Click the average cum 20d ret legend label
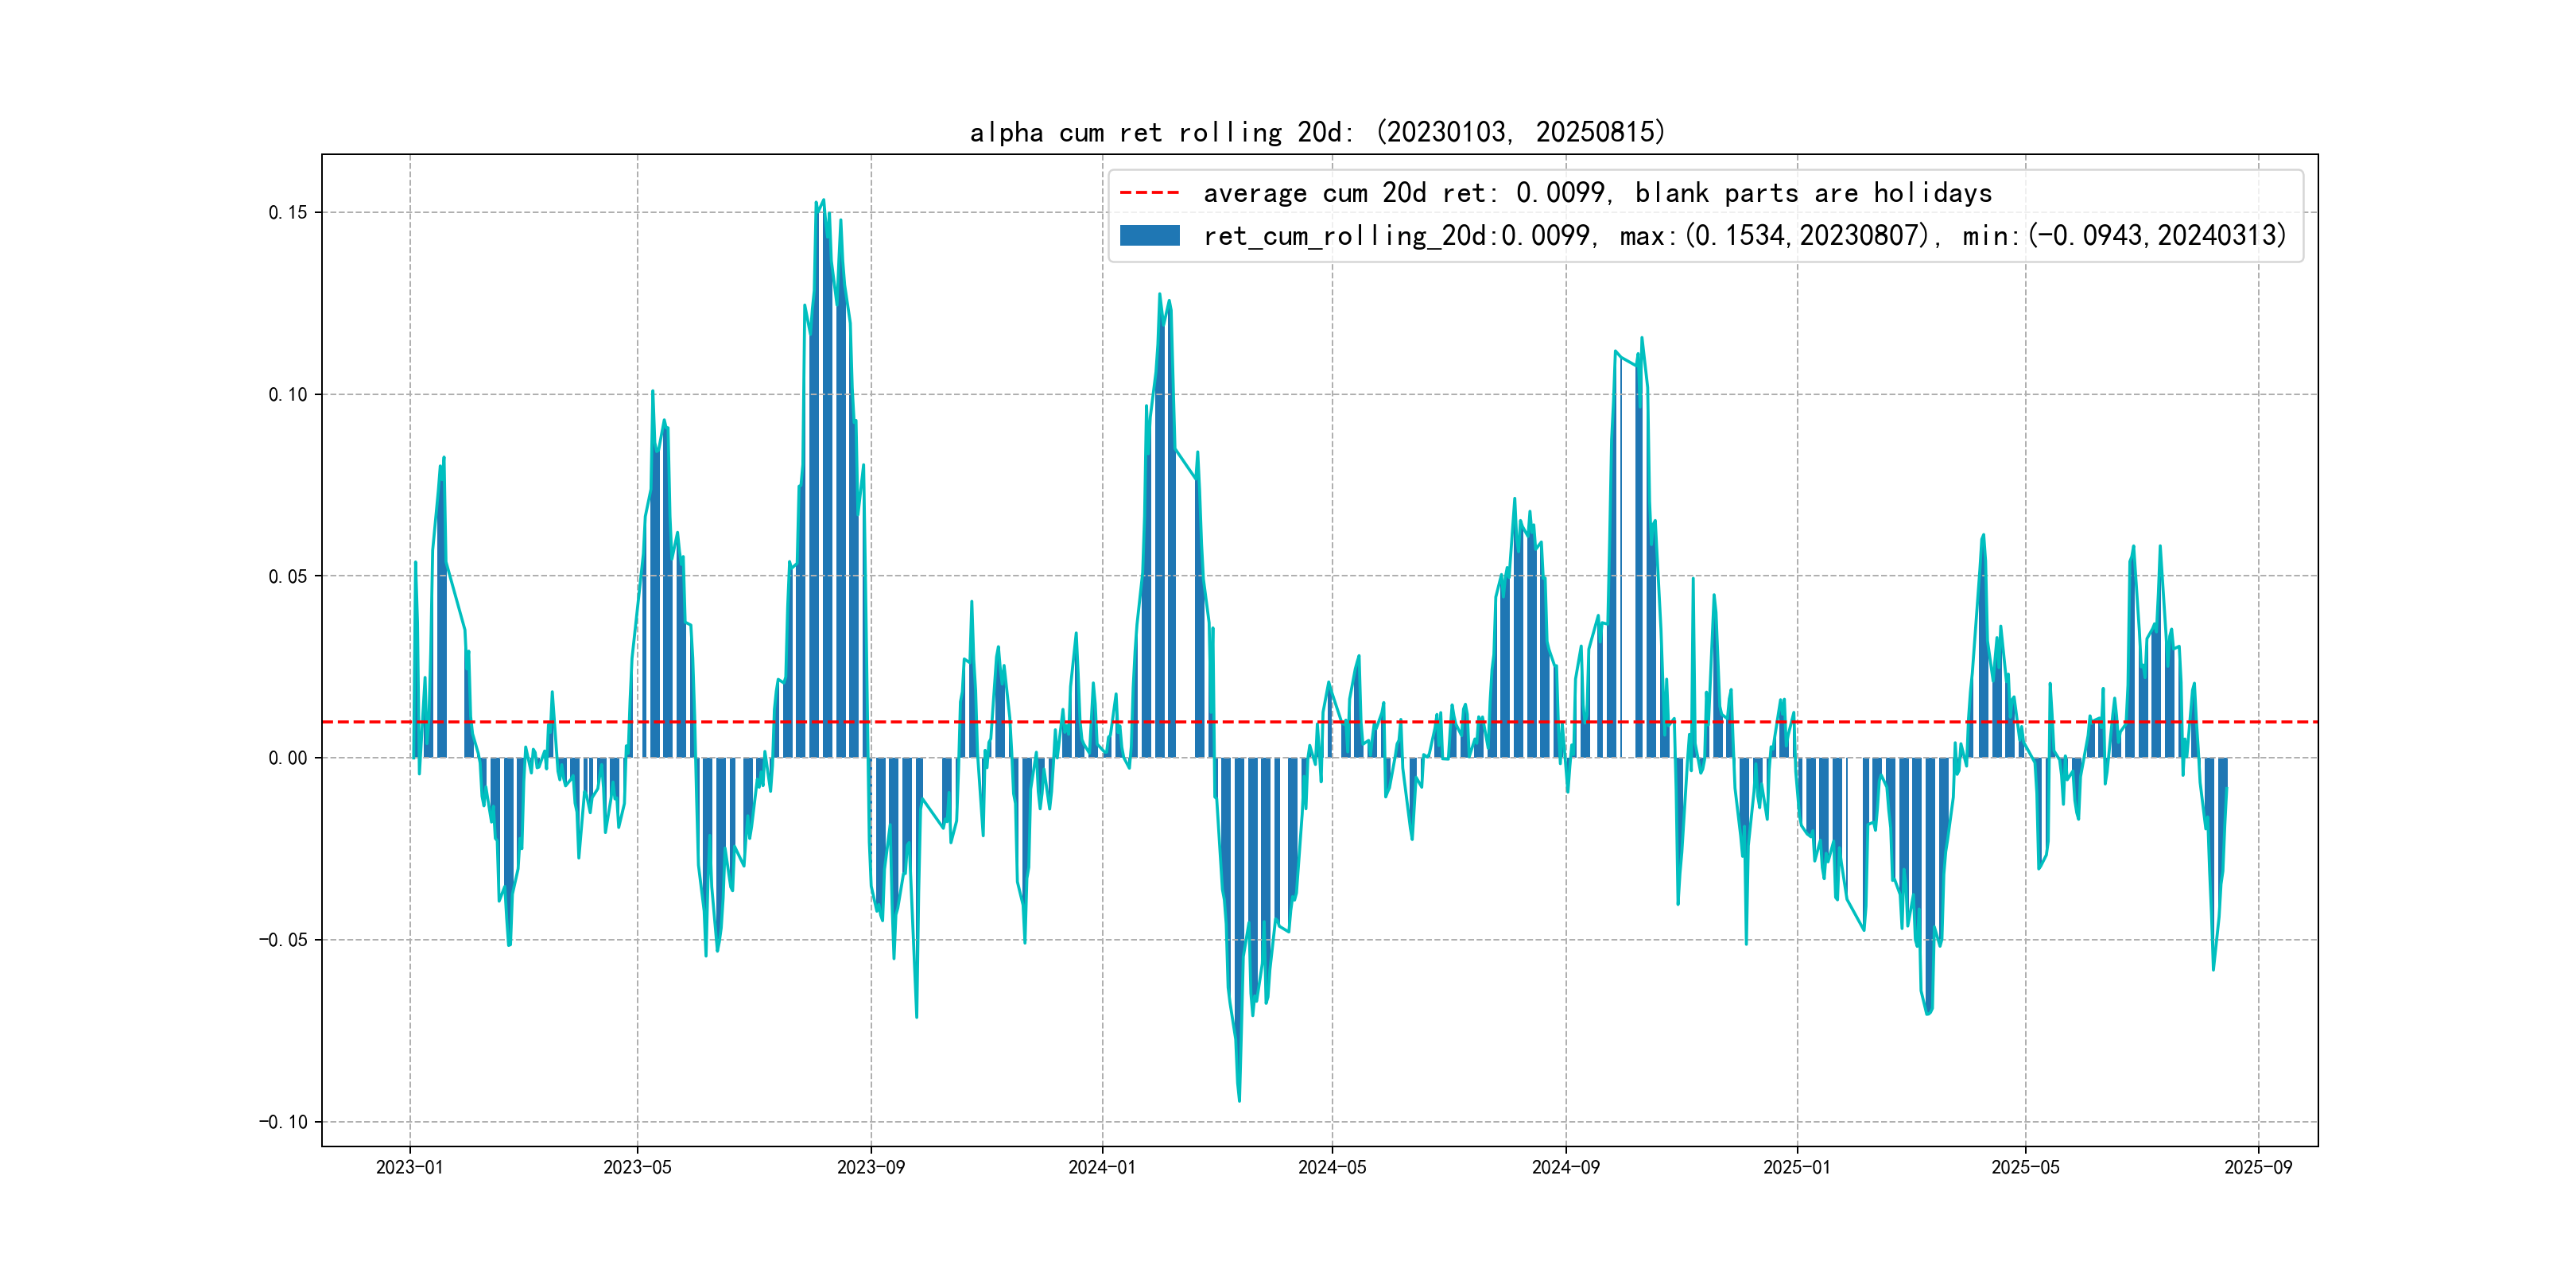Viewport: 2576px width, 1288px height. pyautogui.click(x=1597, y=193)
